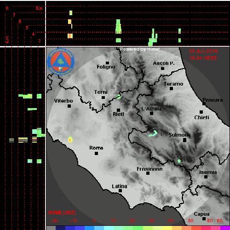Click the "HVMI [dBZ]" scale title
Screen dimensions: 230x230
(x=62, y=213)
